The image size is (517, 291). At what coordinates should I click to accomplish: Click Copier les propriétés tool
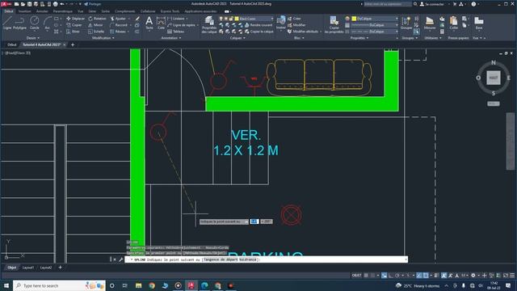coord(334,25)
